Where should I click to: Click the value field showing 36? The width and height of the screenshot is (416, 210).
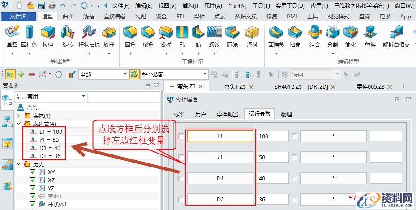pos(273,199)
